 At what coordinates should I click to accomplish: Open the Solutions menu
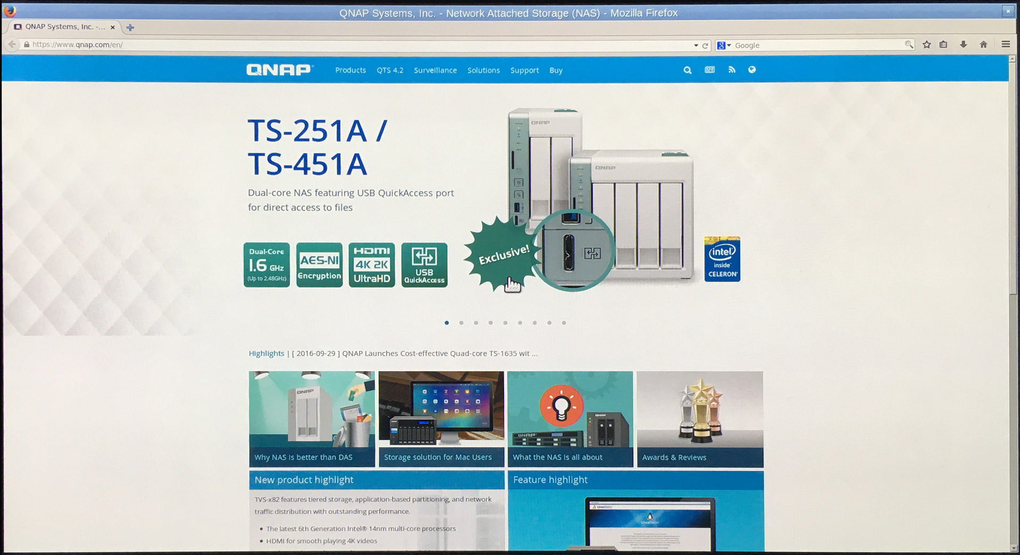coord(483,70)
